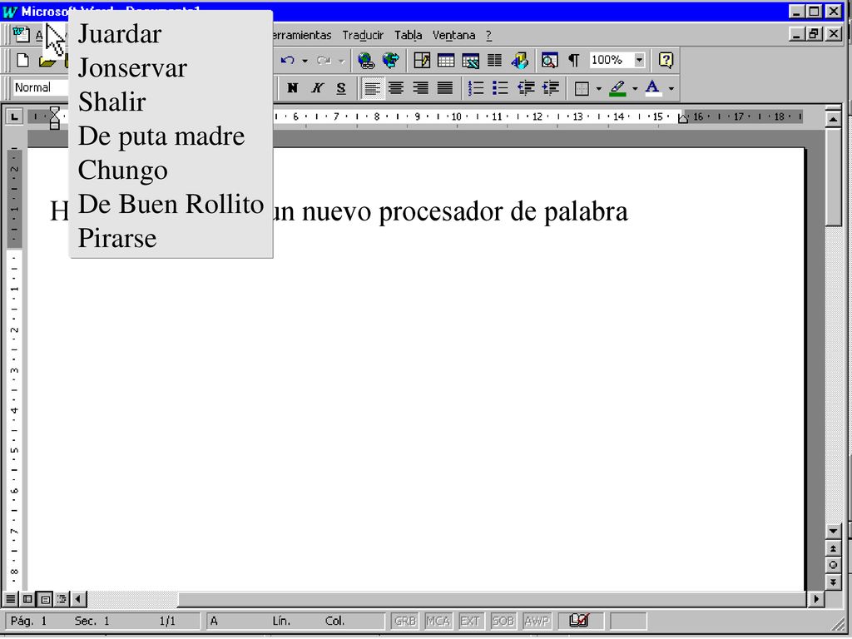Toggle GRB macro recording indicator

(405, 621)
